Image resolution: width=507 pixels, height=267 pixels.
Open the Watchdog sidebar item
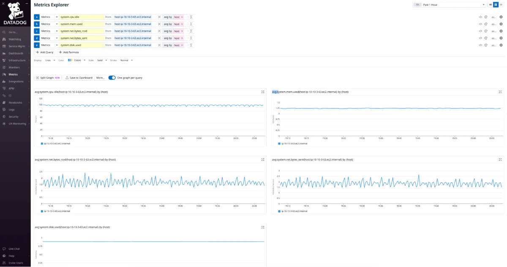tap(14, 39)
